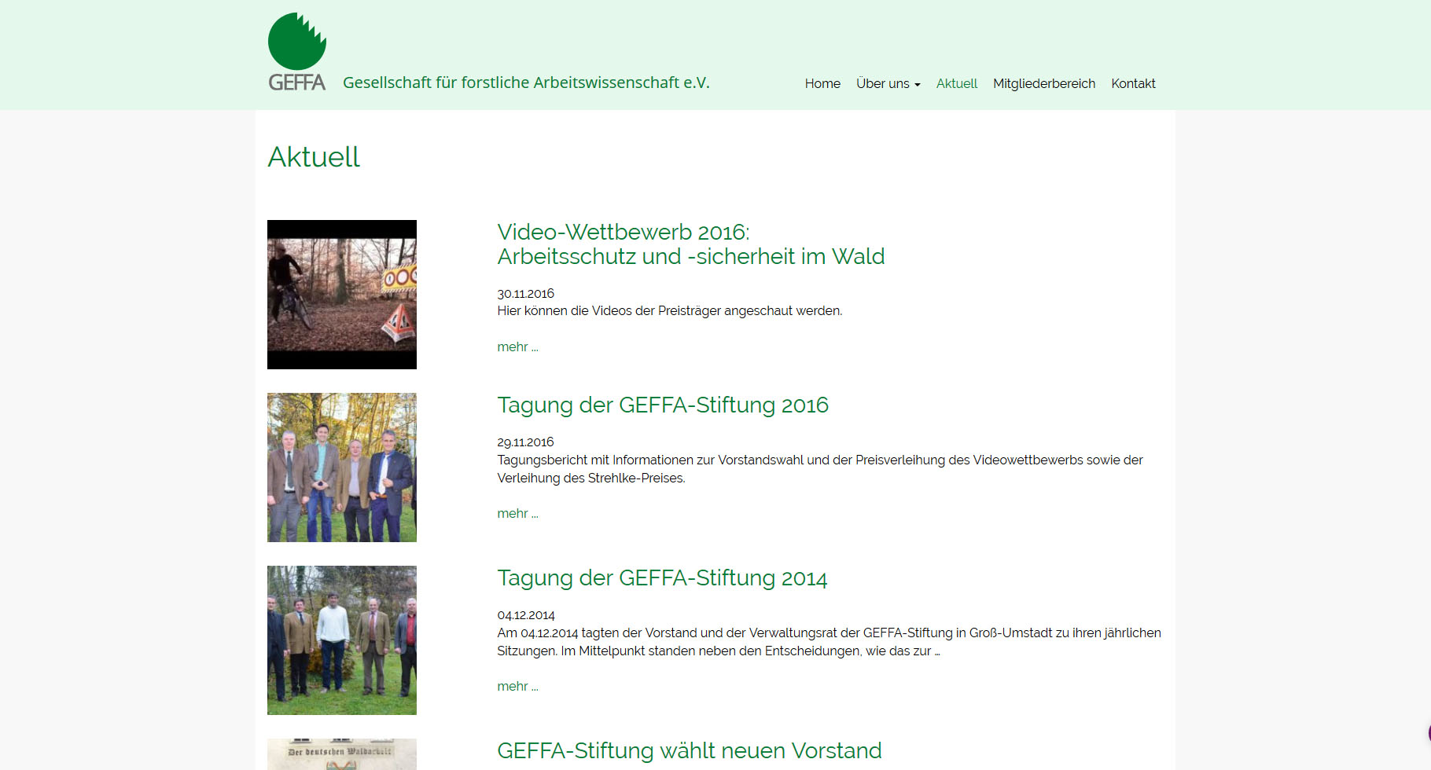Viewport: 1431px width, 770px height.
Task: Click the caret arrow beside Über uns
Action: pyautogui.click(x=917, y=85)
